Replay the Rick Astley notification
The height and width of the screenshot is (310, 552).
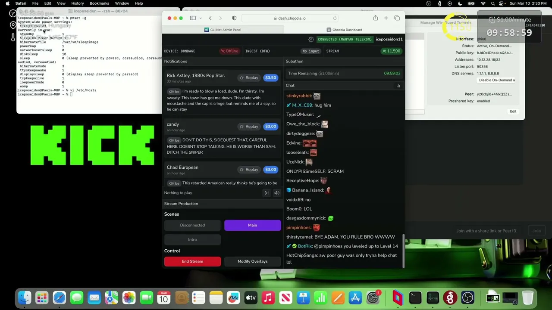coord(249,78)
